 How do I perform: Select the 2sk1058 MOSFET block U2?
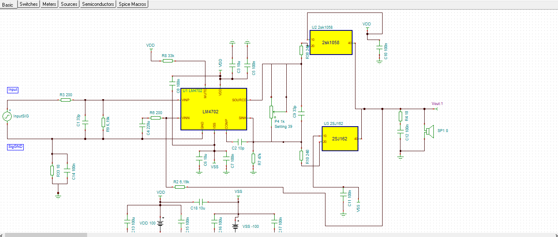click(331, 42)
